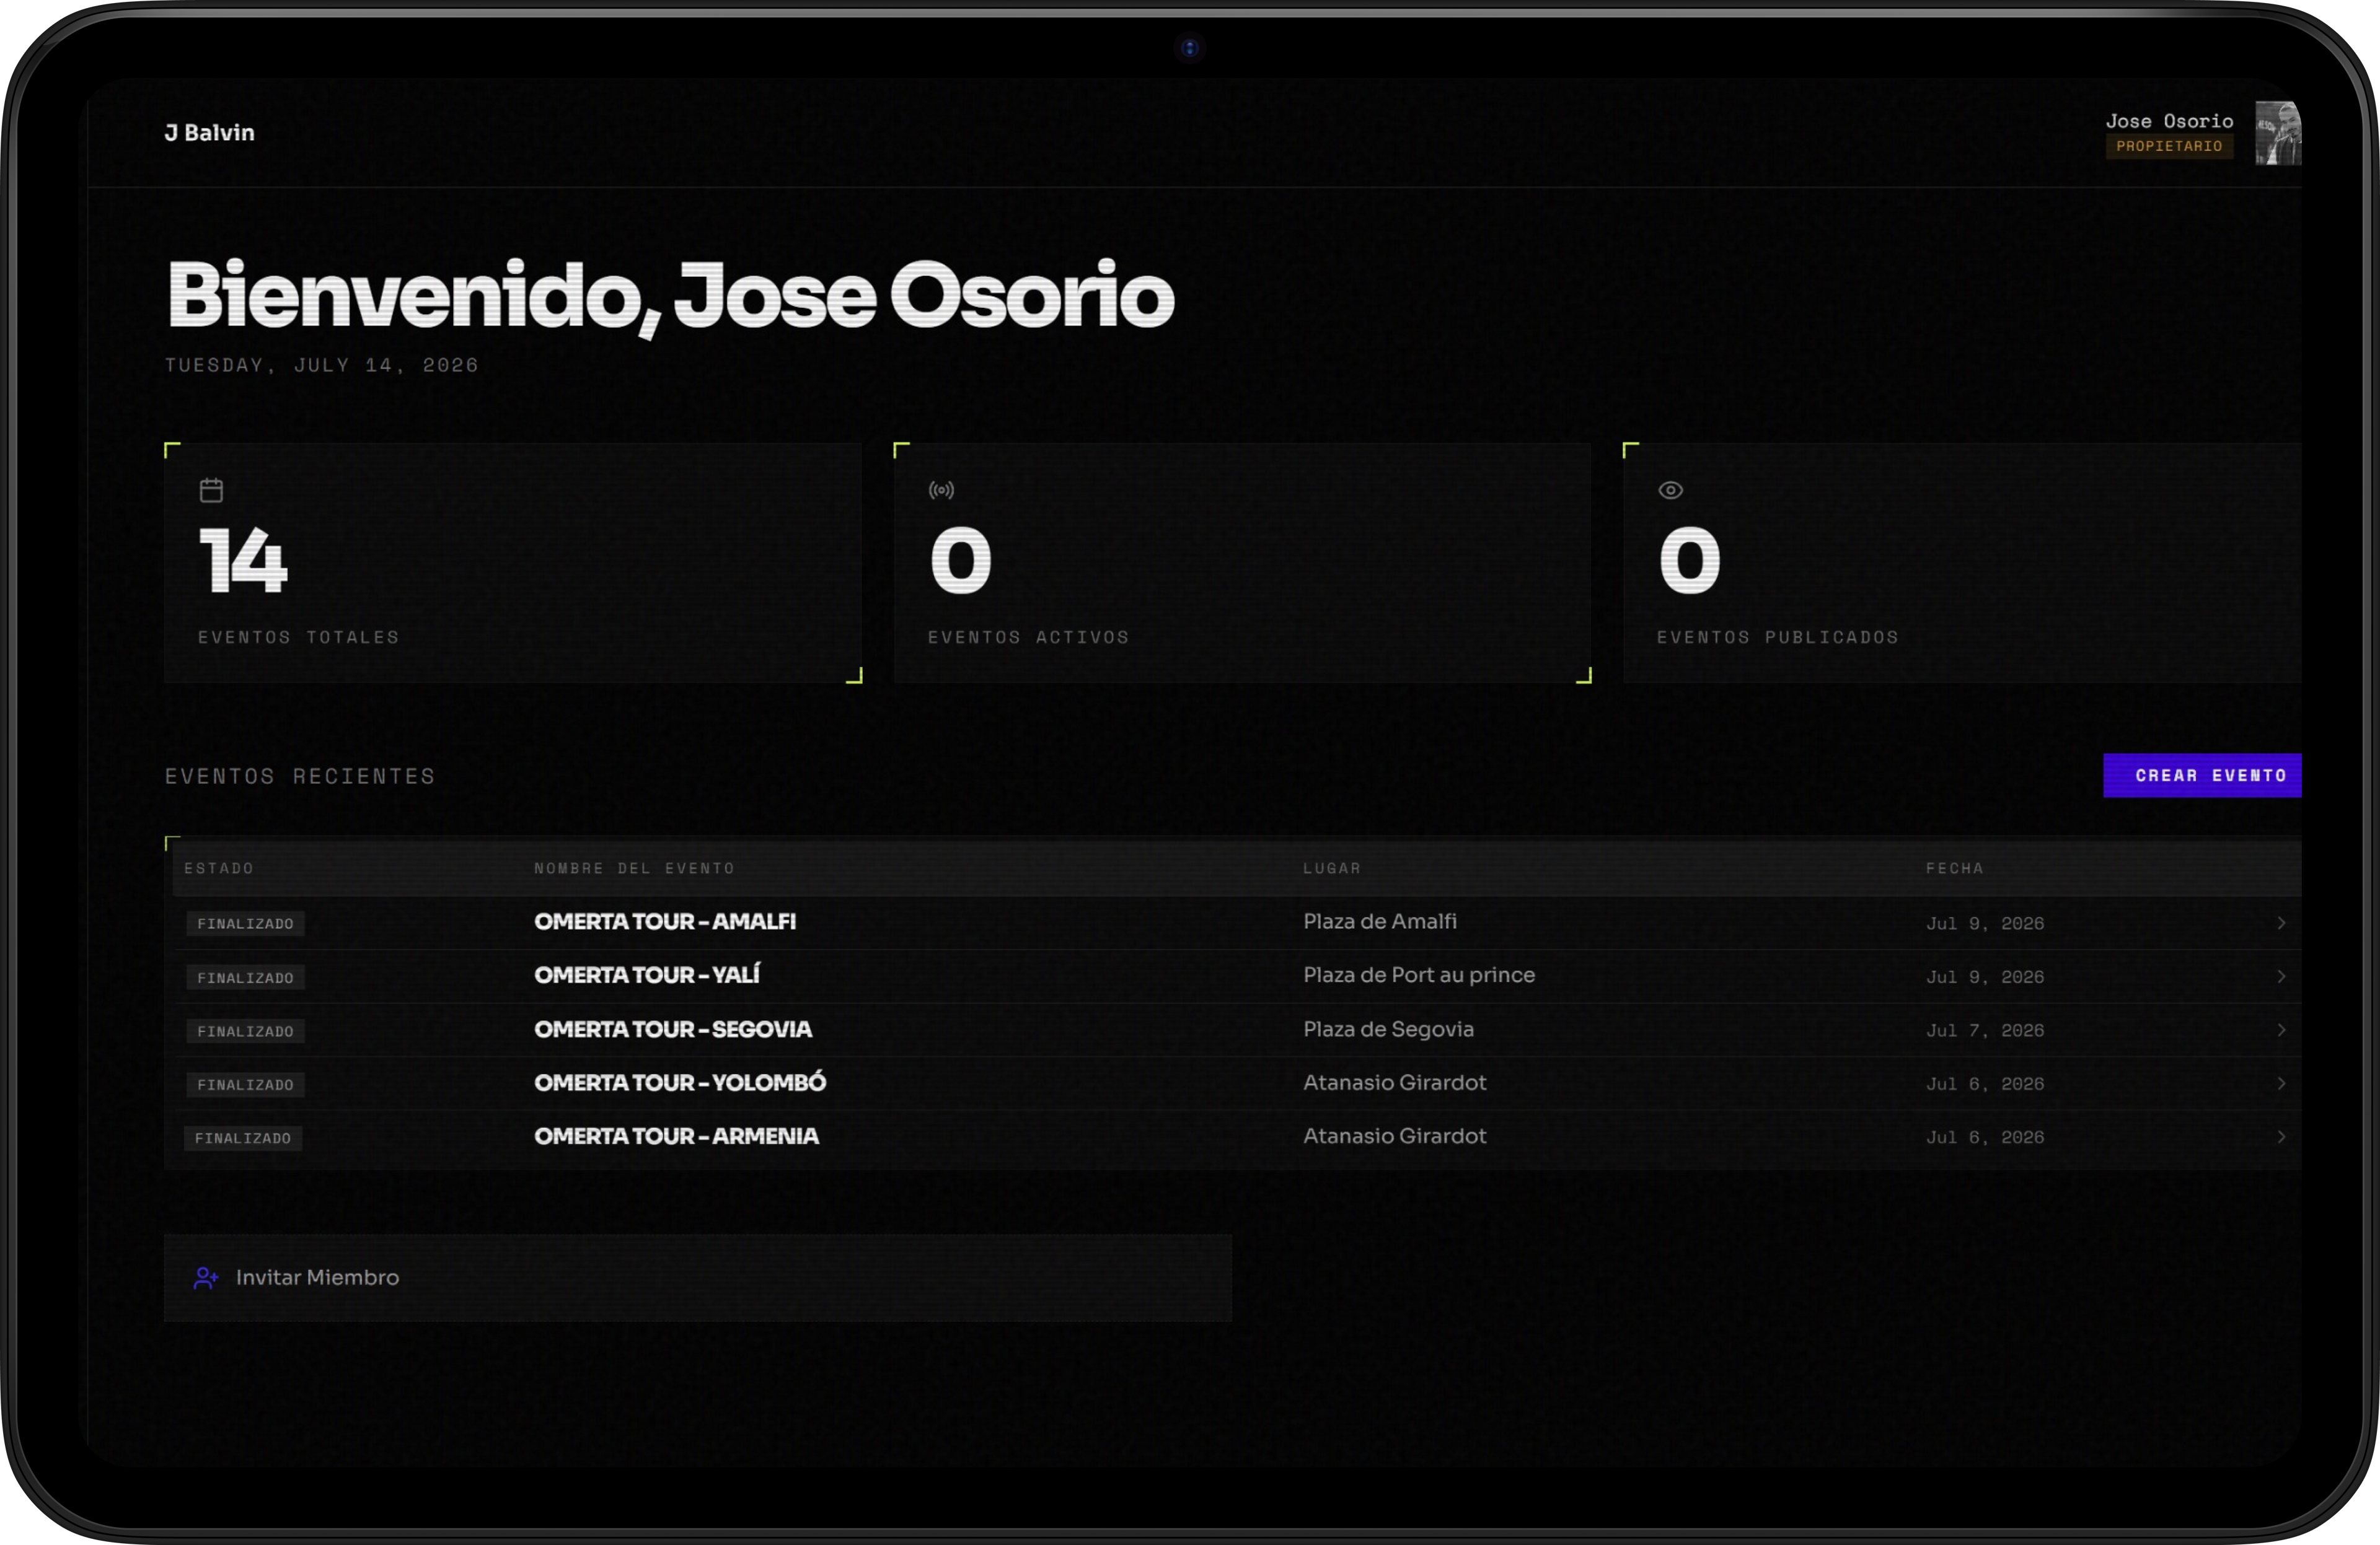
Task: Click the Fecha column header
Action: [1954, 869]
